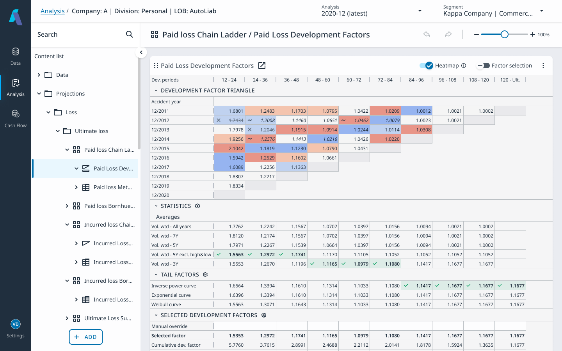Click the tilde mark on 12/2014 1.2576
This screenshot has width=562, height=351.
click(x=250, y=139)
